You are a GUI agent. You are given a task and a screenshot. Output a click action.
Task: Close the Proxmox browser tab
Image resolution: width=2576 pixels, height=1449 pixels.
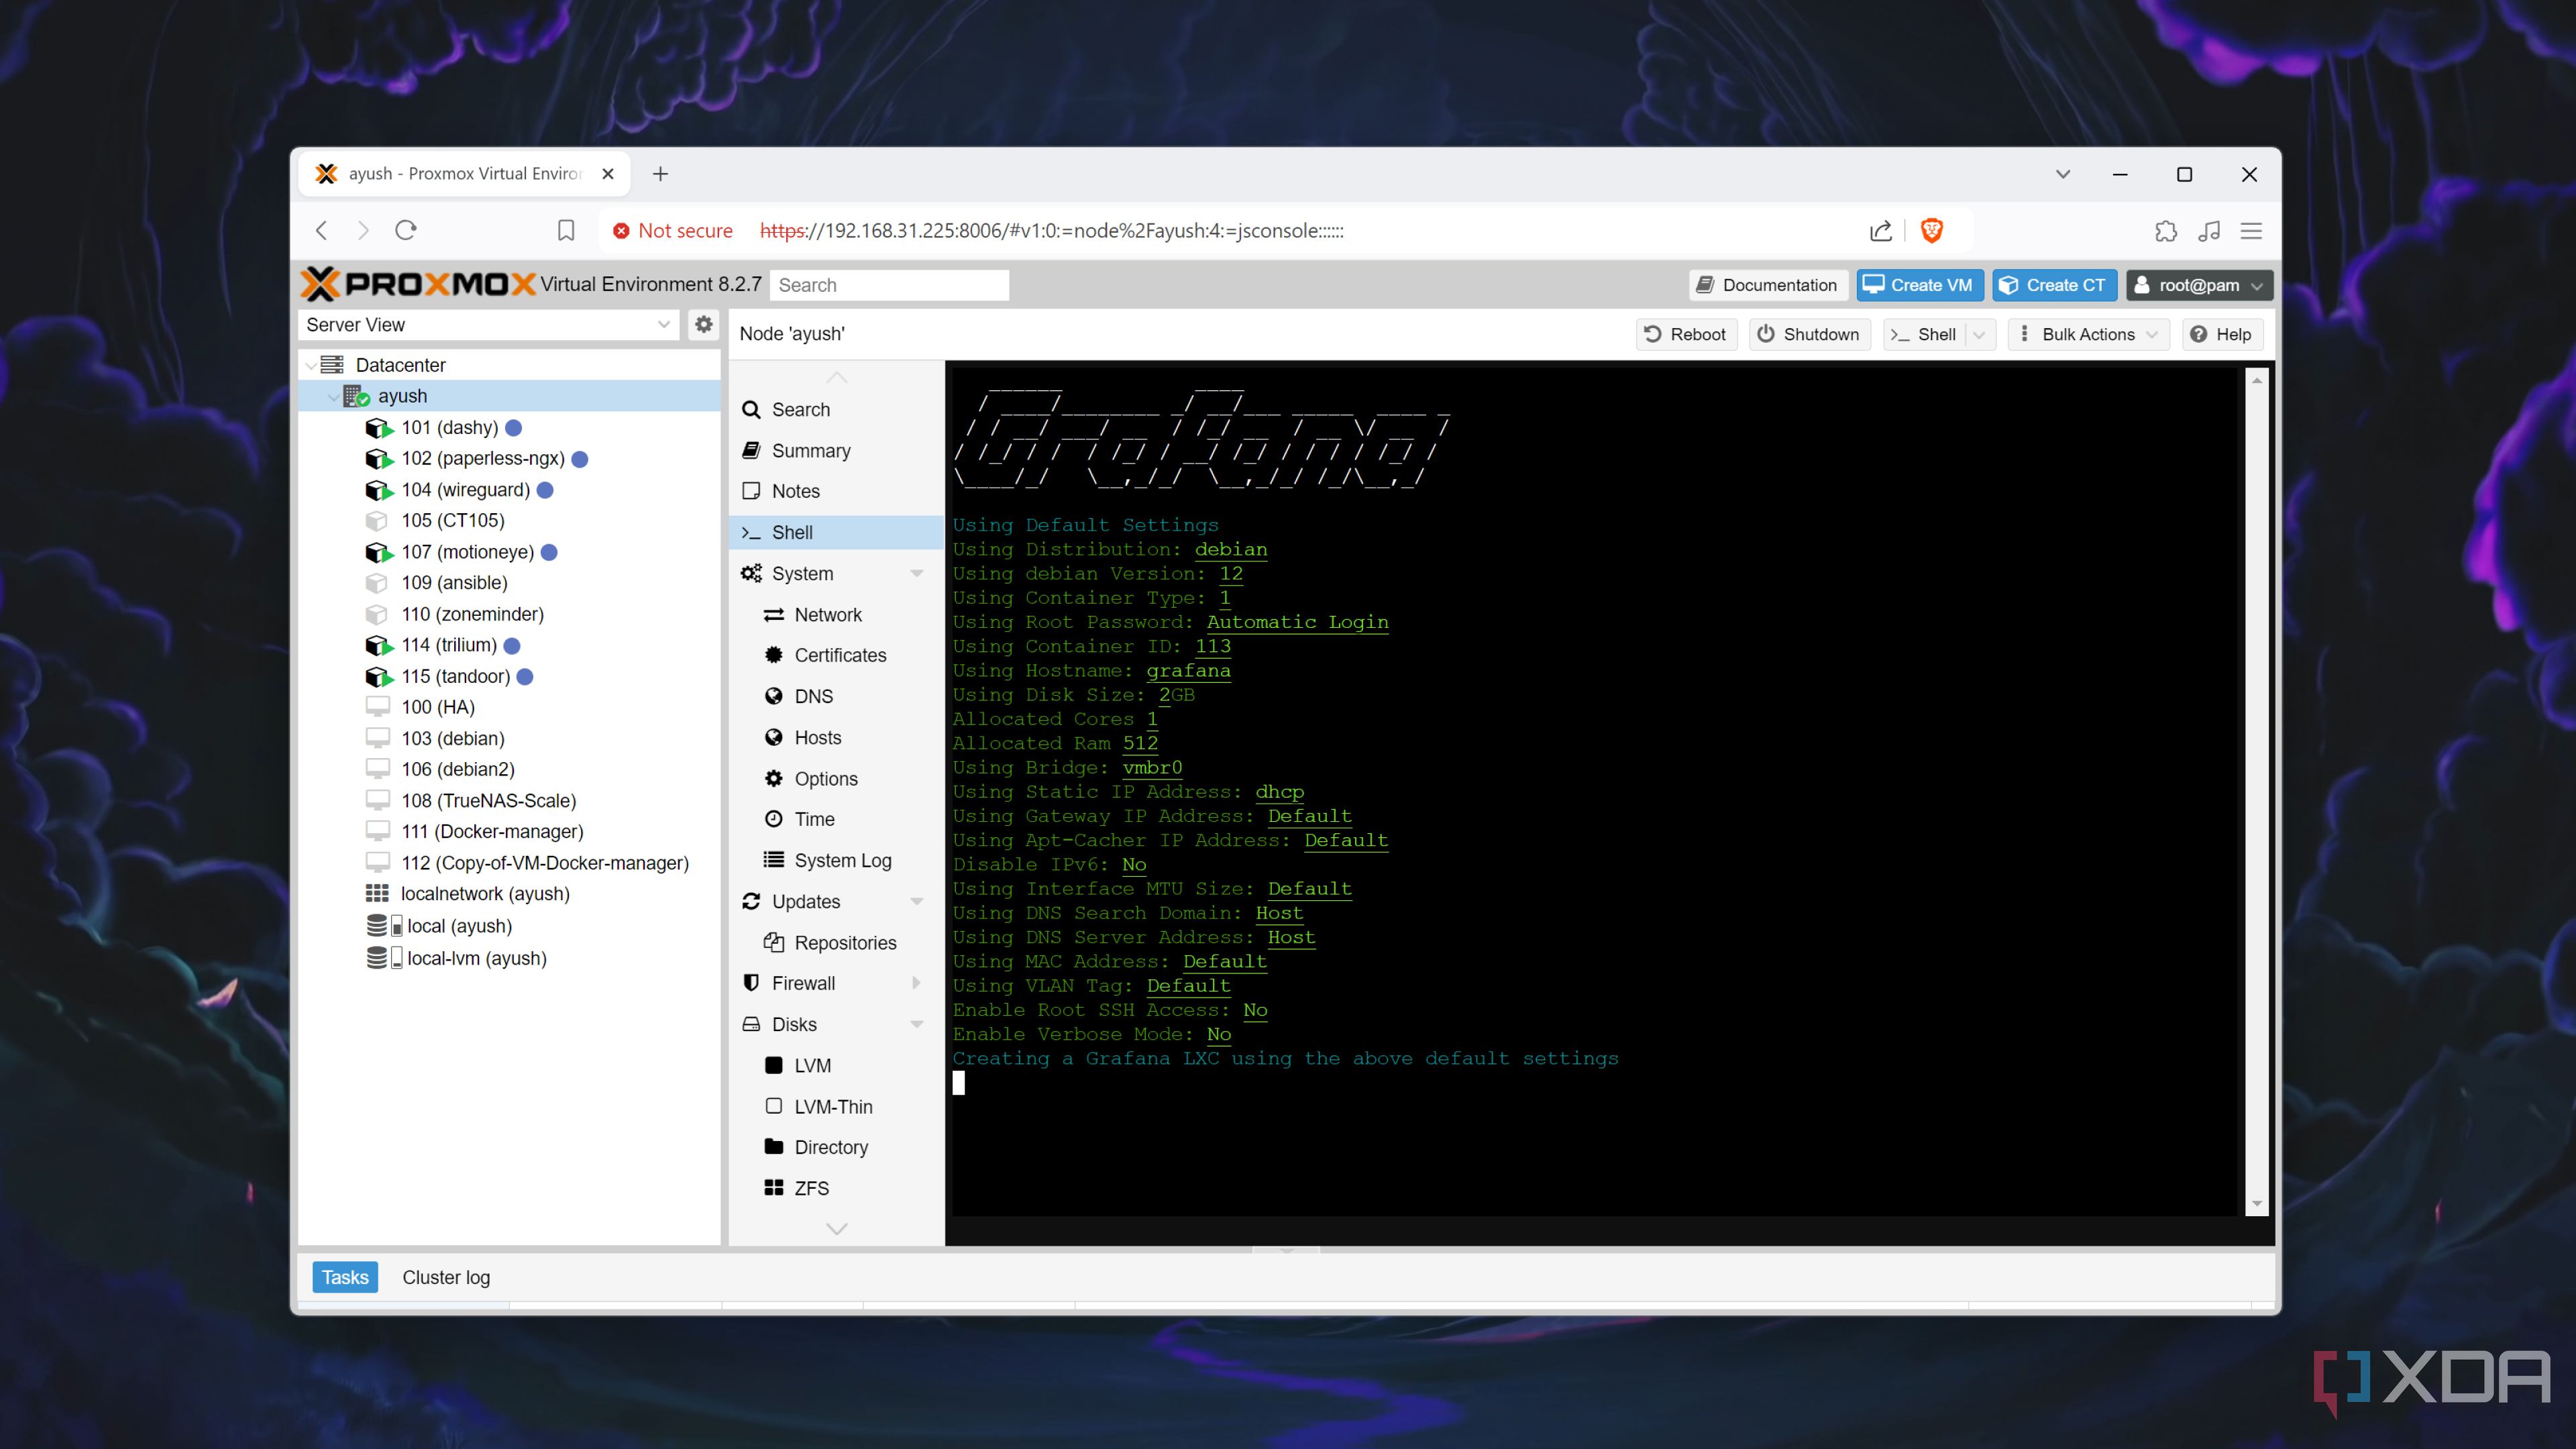[607, 173]
